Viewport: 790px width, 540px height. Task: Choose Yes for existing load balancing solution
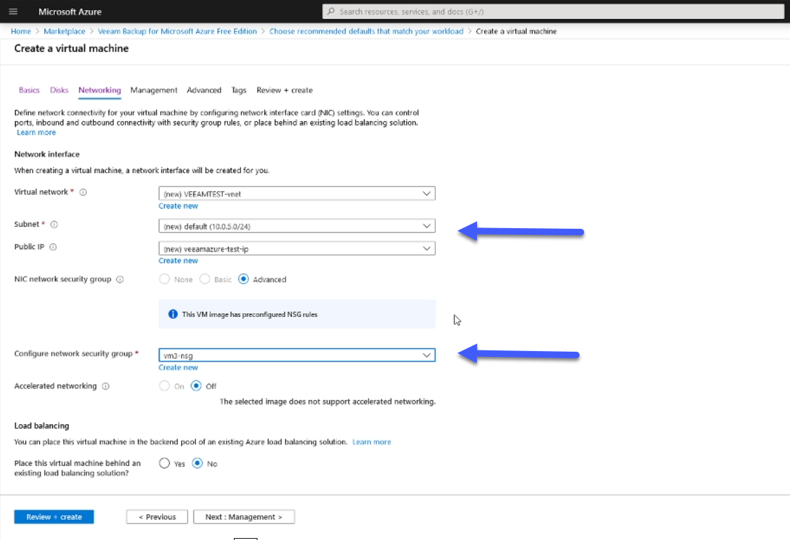[165, 464]
